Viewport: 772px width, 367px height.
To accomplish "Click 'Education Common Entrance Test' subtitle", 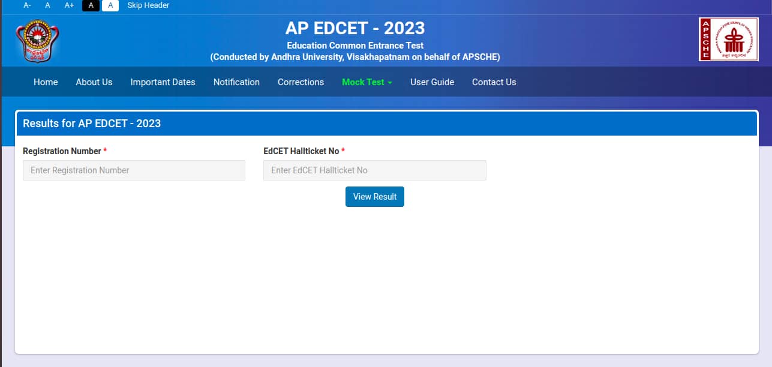I will coord(355,46).
